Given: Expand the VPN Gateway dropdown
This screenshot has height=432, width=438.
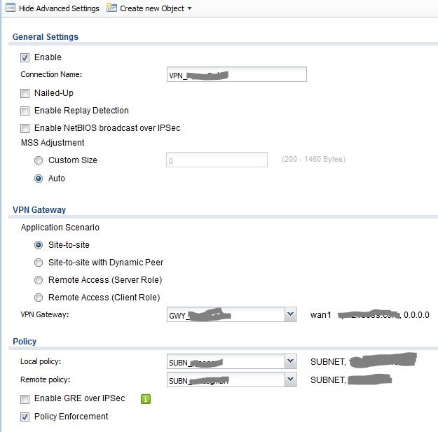Looking at the screenshot, I should point(291,315).
